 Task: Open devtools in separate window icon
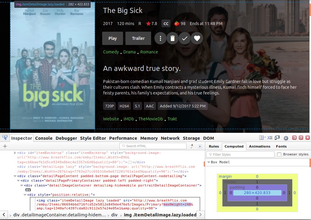(x=301, y=138)
